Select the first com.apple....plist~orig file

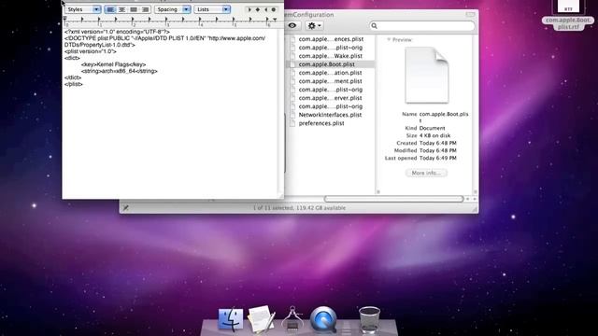(x=331, y=48)
